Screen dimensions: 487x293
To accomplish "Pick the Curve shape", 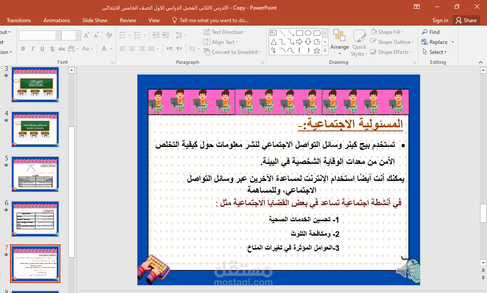I will pos(291,50).
